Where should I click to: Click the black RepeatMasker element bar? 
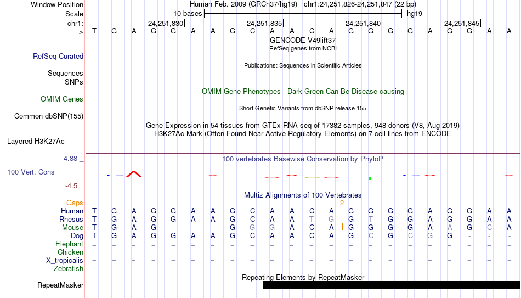tap(392, 285)
